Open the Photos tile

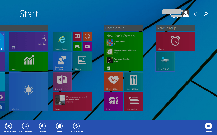tap(82, 61)
